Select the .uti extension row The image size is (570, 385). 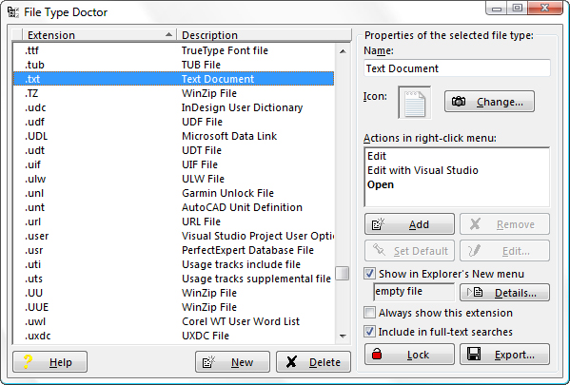tap(173, 264)
